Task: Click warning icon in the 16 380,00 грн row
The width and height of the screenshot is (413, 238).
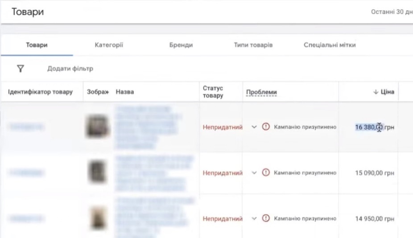Action: coord(266,127)
